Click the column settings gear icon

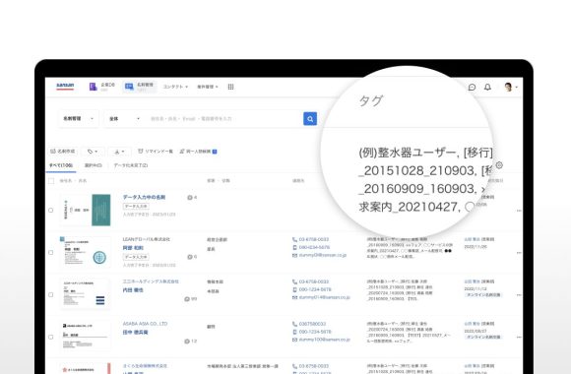499,165
